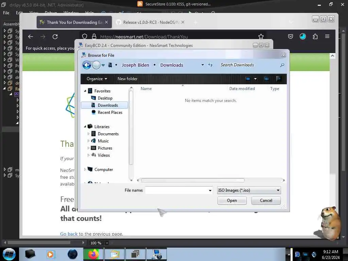
Task: Close the Release v1.0.0-RC3 tab
Action: (x=182, y=22)
